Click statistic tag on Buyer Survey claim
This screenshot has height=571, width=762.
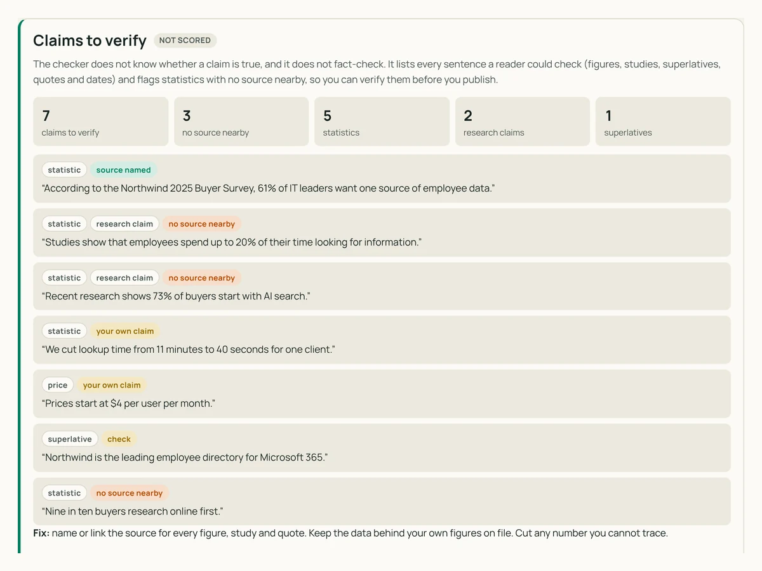click(64, 170)
